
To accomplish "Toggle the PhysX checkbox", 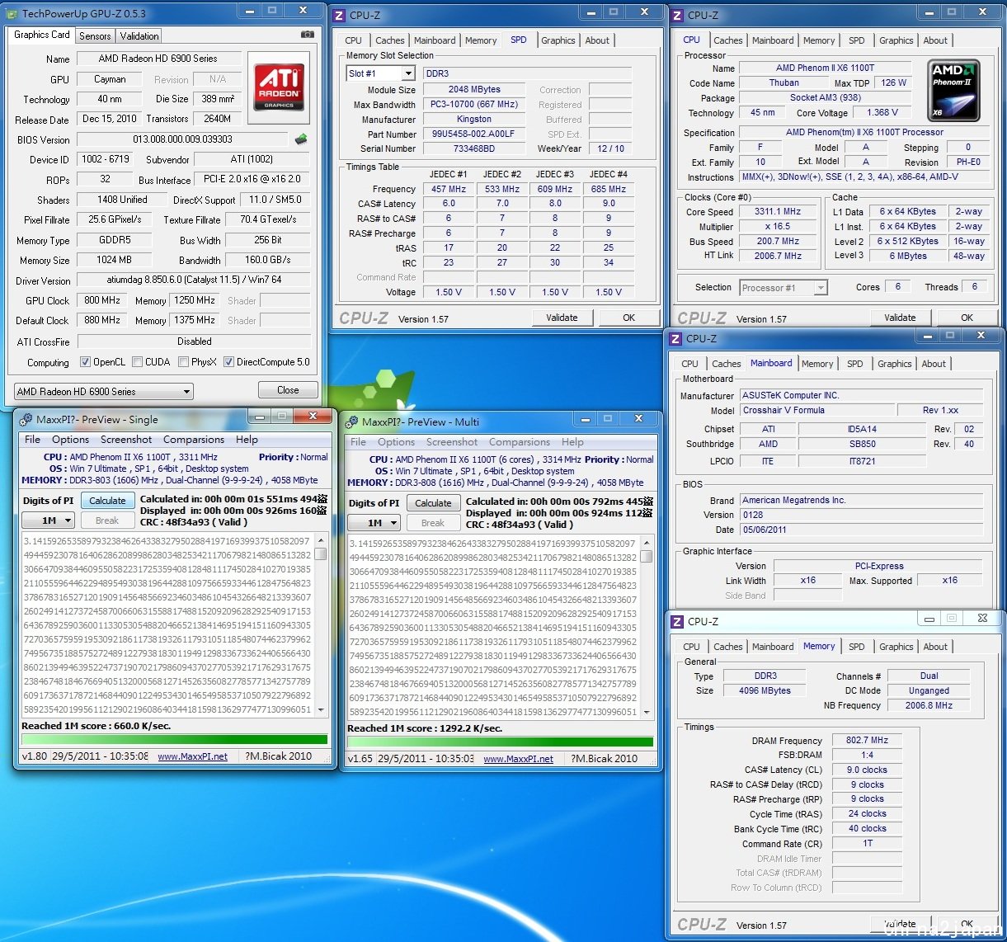I will tap(183, 362).
